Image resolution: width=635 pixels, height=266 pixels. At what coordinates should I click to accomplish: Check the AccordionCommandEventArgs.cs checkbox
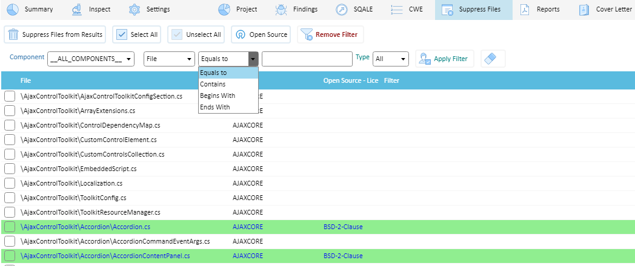[x=10, y=241]
